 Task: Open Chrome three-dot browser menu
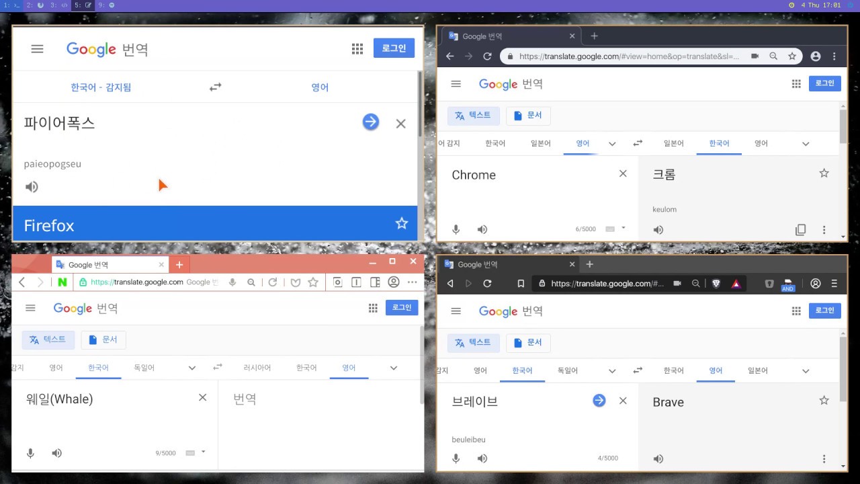834,56
